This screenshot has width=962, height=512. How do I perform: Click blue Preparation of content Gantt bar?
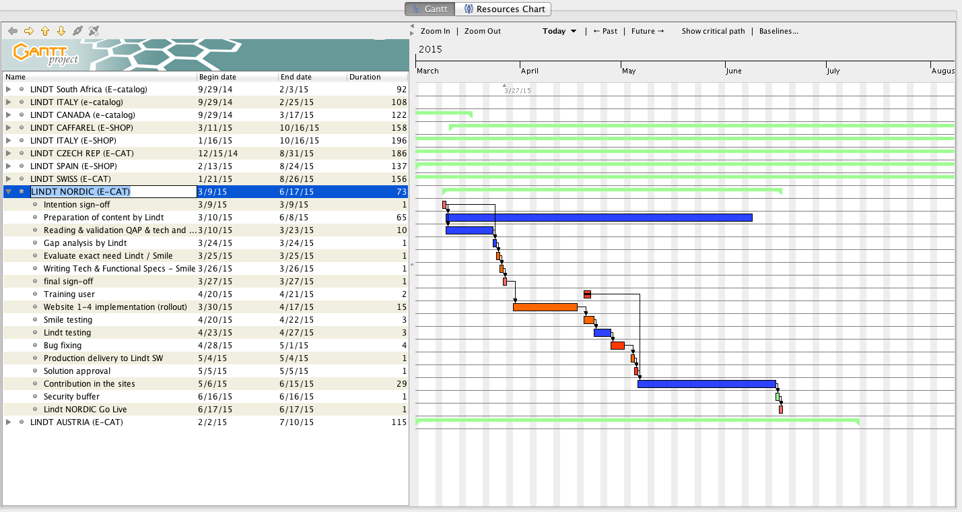599,218
